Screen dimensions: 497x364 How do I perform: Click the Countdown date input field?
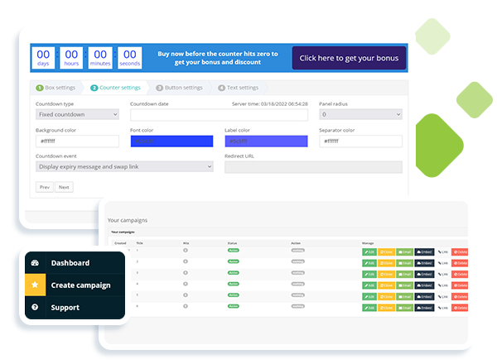click(219, 115)
